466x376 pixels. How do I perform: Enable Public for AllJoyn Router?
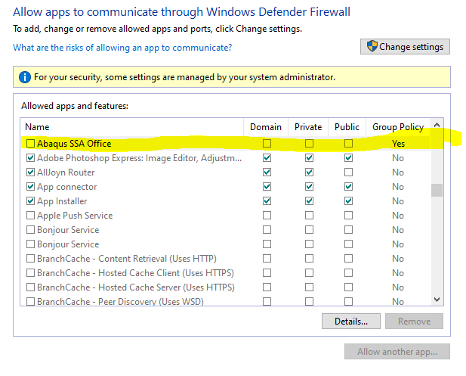point(348,172)
